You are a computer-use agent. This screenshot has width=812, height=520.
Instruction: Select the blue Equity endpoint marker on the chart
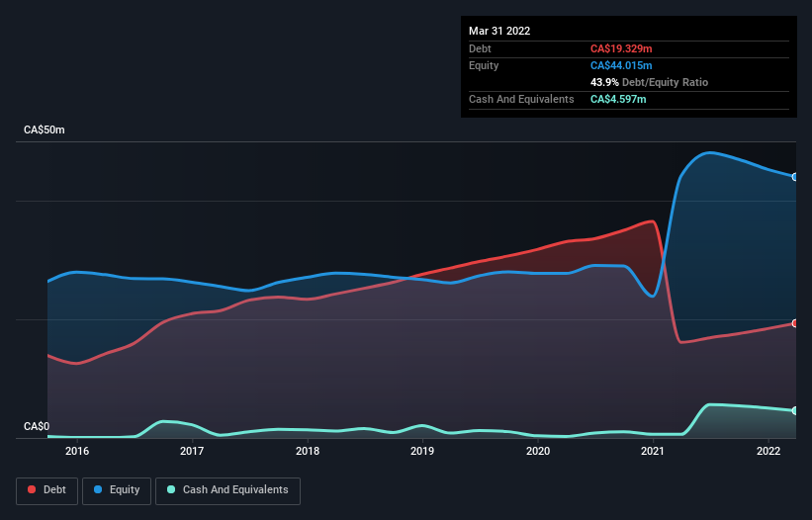[795, 177]
